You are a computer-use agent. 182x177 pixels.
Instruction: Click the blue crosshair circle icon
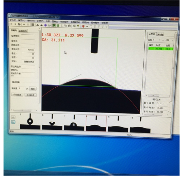(x=45, y=25)
